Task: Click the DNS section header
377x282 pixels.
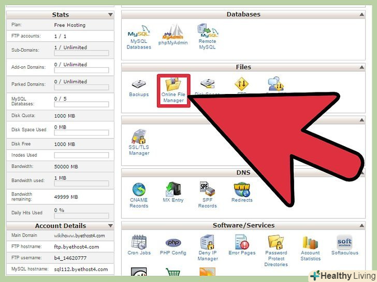Action: 243,173
